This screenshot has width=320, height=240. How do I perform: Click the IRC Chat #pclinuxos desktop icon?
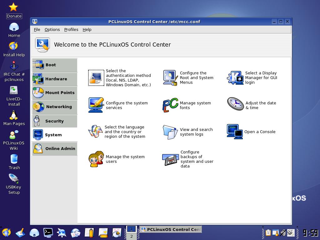click(14, 72)
